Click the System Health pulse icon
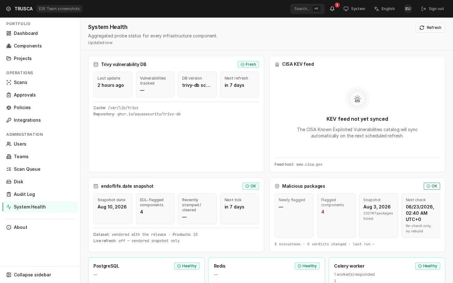 (x=9, y=207)
